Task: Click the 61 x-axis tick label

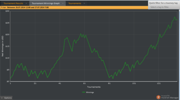Action: (84, 83)
